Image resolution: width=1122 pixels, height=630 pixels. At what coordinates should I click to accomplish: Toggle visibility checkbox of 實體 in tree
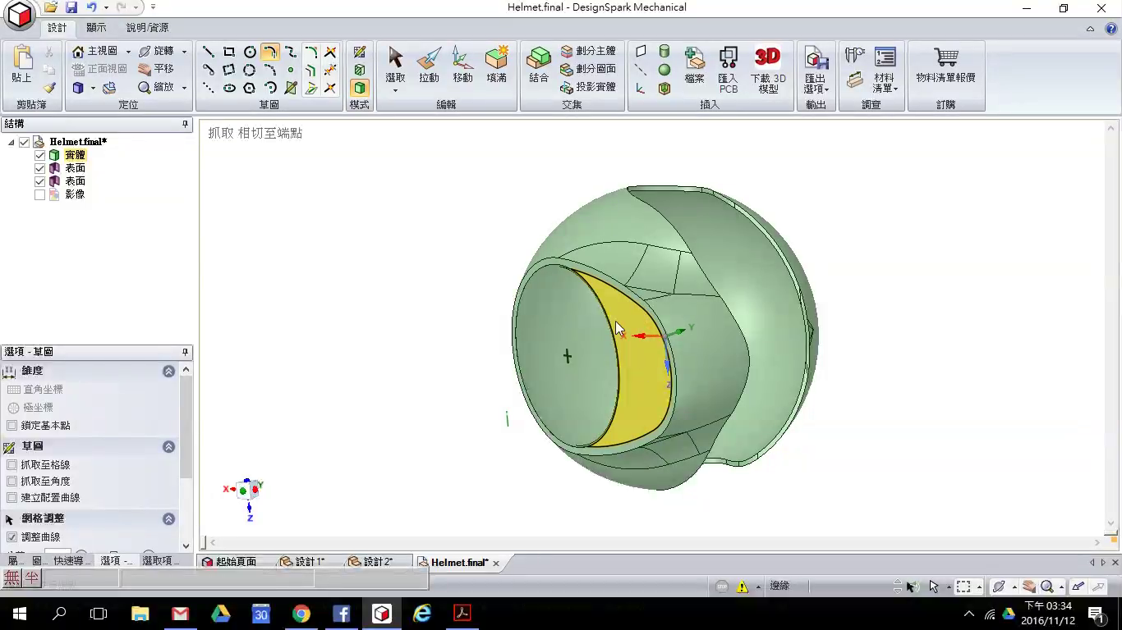[39, 155]
